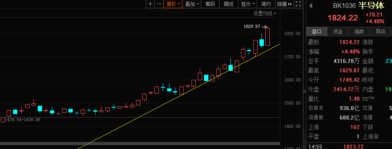
Task: Open the 叠加 overlay dropdown
Action: (192, 4)
